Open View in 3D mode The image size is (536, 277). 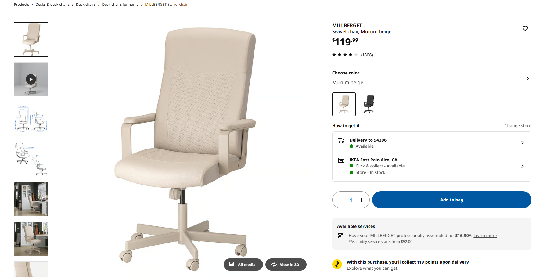[286, 264]
